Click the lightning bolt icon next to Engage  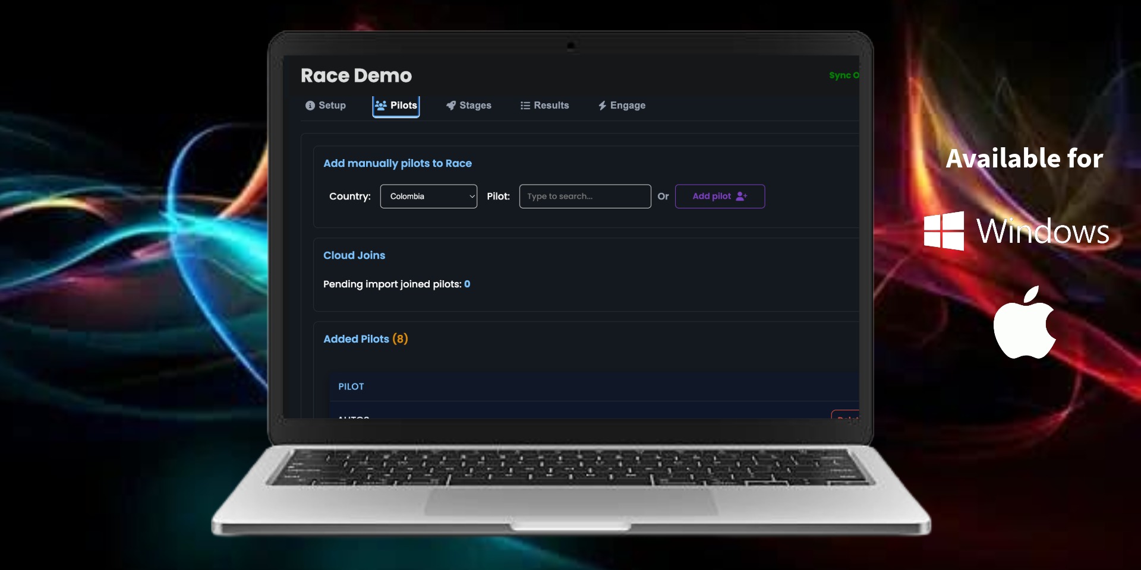click(602, 105)
